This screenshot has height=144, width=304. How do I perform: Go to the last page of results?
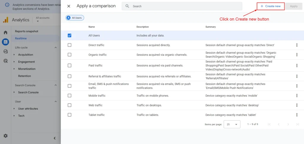tap(297, 124)
